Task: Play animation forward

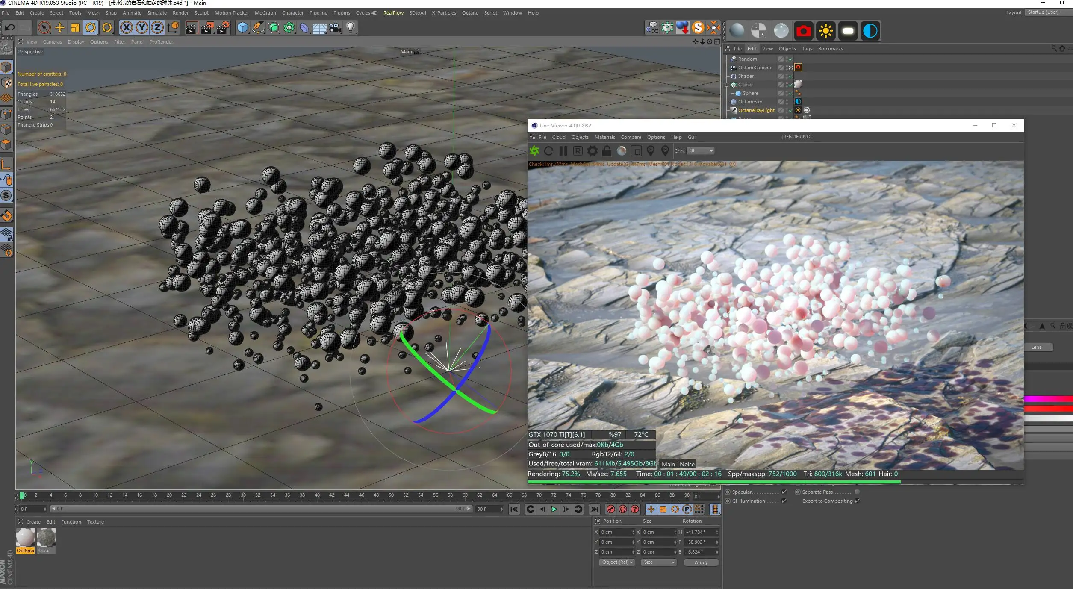Action: 554,509
